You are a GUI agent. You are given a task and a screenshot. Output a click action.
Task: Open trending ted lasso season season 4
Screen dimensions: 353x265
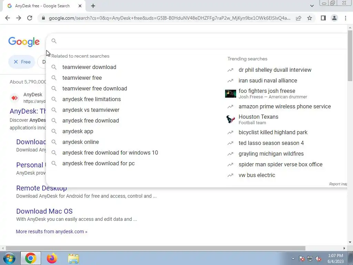pyautogui.click(x=271, y=143)
